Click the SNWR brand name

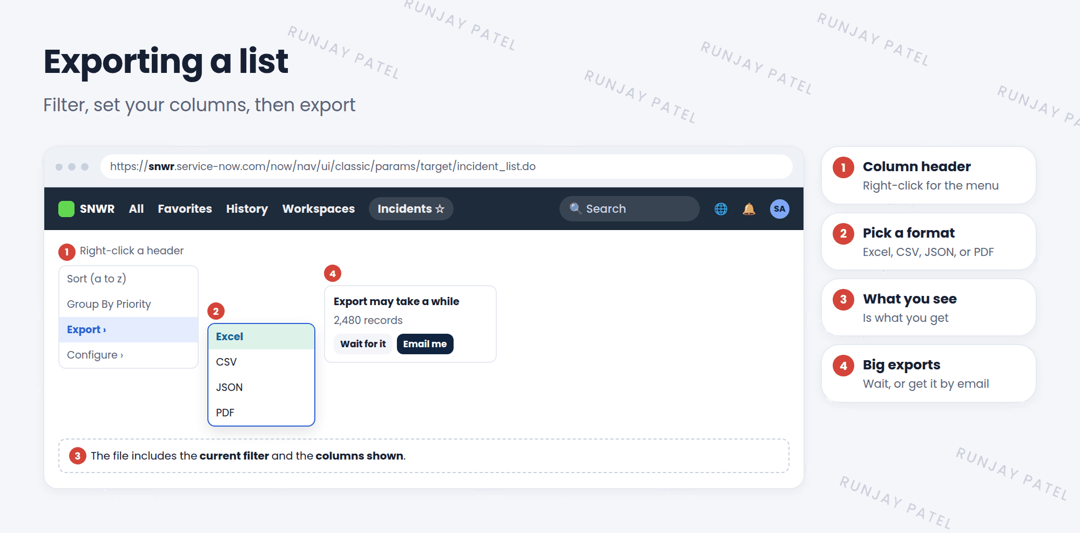pyautogui.click(x=97, y=209)
